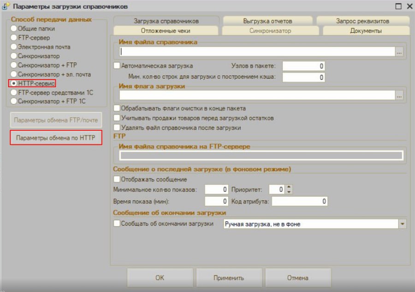
Task: Click the dropdown arrow of load mode combo
Action: (x=402, y=224)
